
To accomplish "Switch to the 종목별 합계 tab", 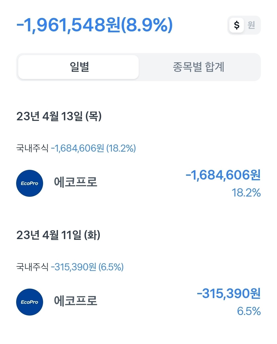I will click(x=199, y=67).
